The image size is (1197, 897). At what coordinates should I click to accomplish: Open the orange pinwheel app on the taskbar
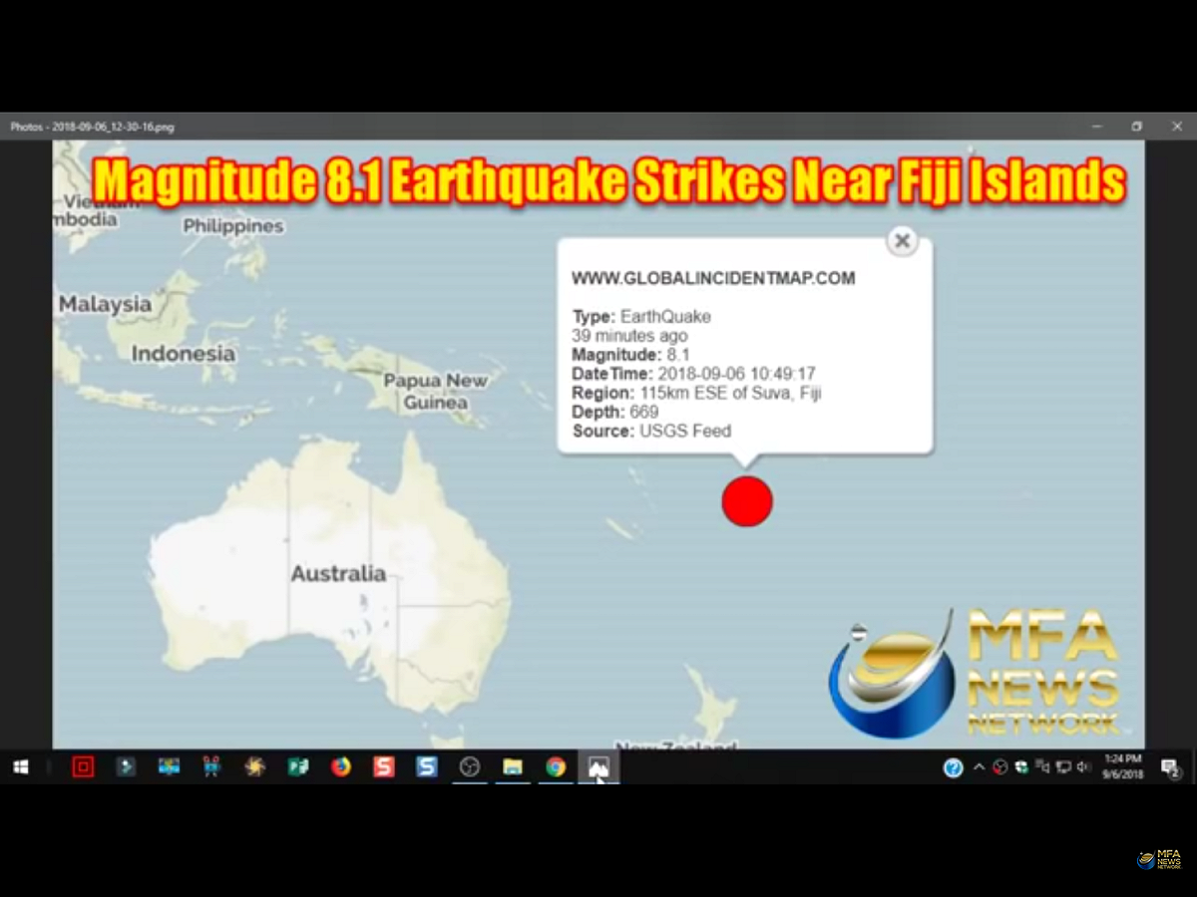(x=255, y=766)
